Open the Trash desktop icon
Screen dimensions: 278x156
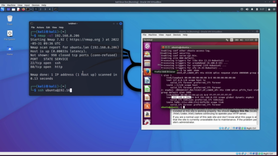(10, 20)
